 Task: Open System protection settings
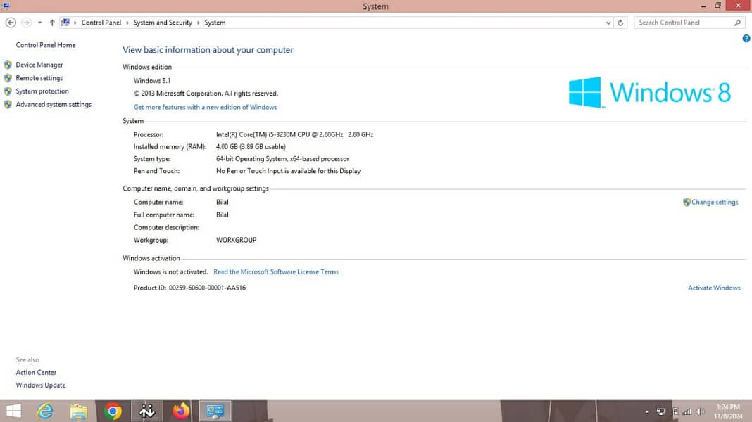pyautogui.click(x=42, y=91)
